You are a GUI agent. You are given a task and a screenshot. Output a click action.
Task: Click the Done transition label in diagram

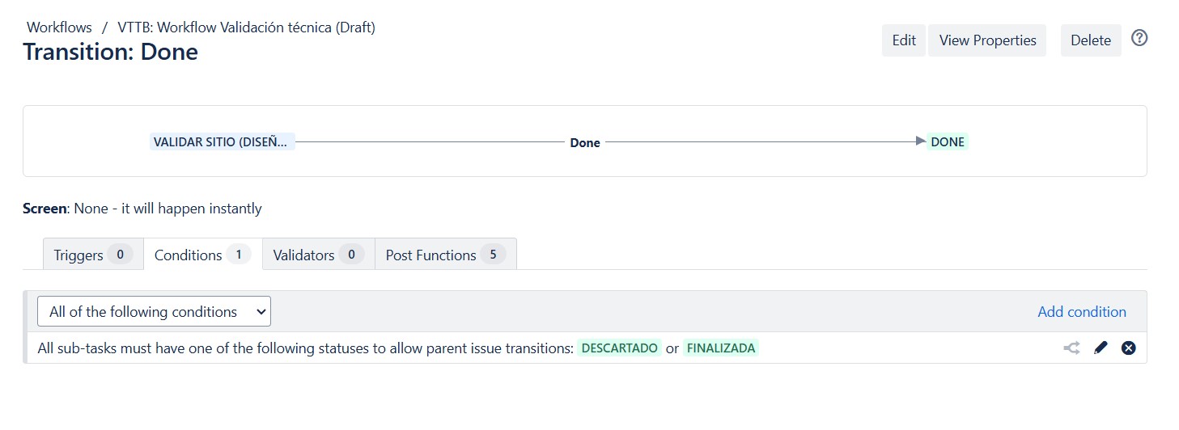pos(585,142)
